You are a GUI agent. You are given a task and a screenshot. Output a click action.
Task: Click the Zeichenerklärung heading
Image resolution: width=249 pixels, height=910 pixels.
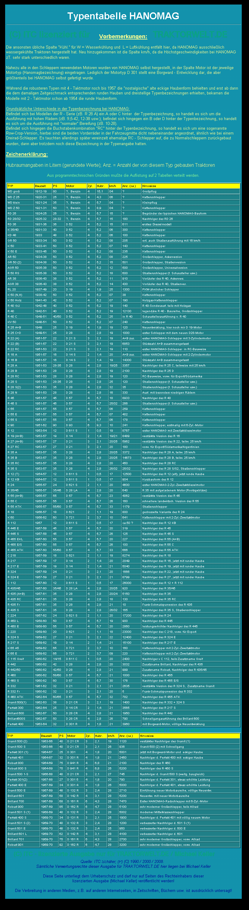point(27,154)
